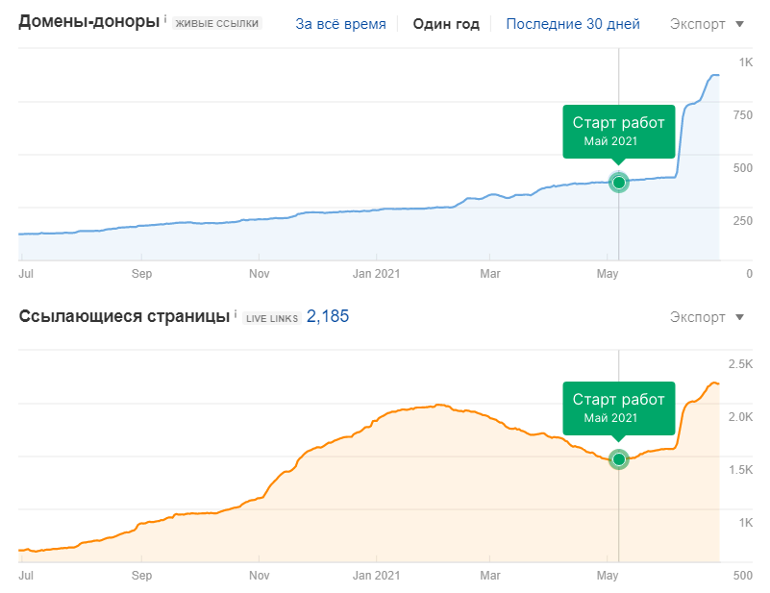Open the Экспорт dropdown for domains chart

click(x=699, y=23)
